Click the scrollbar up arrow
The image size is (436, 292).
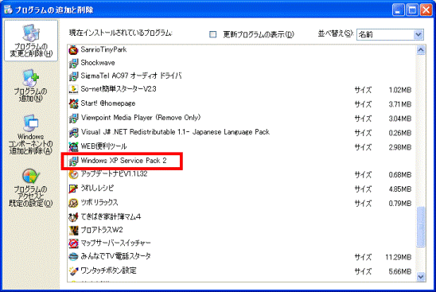(x=421, y=50)
